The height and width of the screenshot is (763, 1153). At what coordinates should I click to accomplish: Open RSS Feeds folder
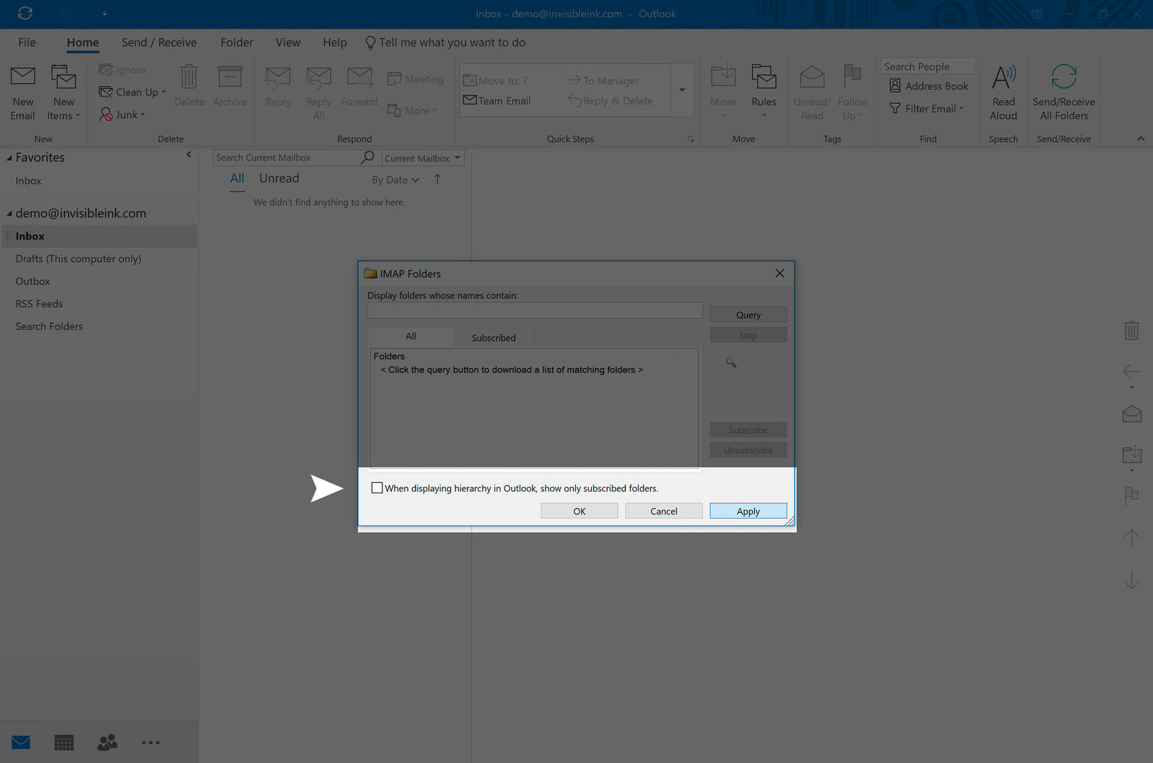click(x=39, y=304)
